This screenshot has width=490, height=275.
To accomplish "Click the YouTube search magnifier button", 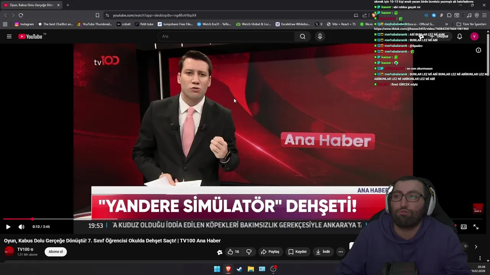I will click(x=303, y=36).
